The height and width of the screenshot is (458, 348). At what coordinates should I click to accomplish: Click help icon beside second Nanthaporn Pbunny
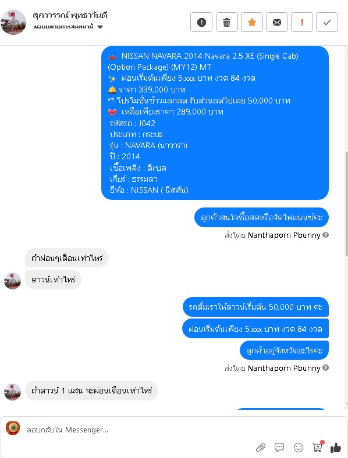click(x=325, y=368)
